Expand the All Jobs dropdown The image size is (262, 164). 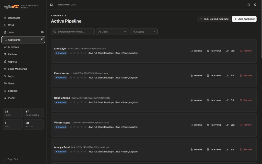112,32
